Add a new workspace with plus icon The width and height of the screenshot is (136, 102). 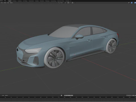tap(71, 1)
